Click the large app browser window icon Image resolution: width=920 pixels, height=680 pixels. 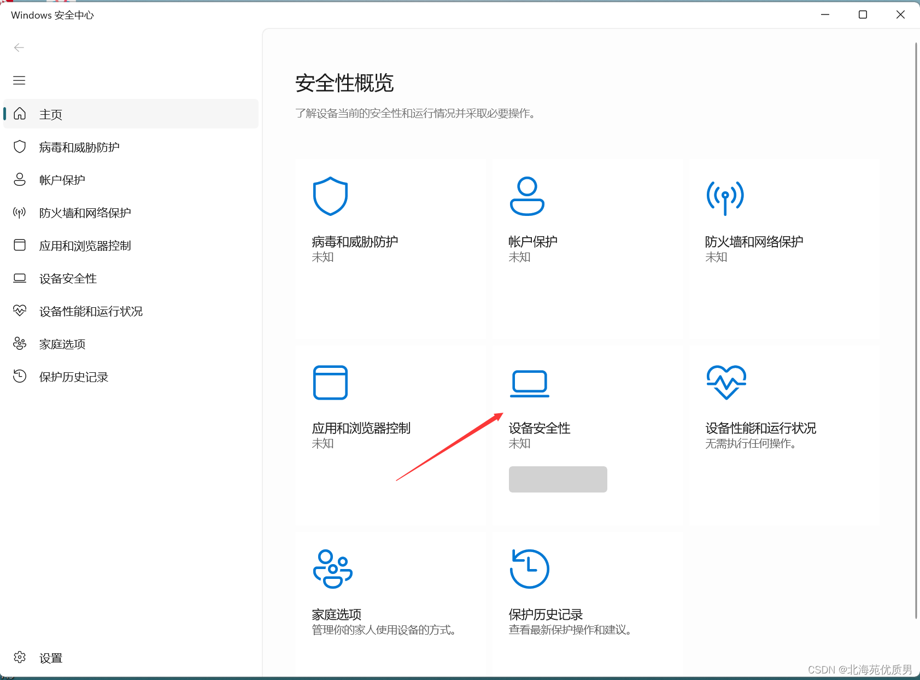[x=330, y=383]
